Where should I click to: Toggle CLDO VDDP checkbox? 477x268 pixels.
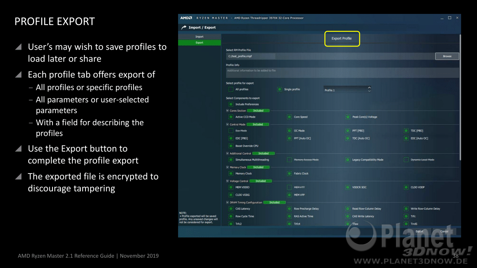coord(406,187)
